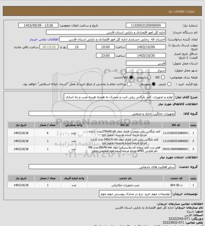Choose the جزیی purchase type radio
Screen dimensions: 205x226
pos(169,84)
